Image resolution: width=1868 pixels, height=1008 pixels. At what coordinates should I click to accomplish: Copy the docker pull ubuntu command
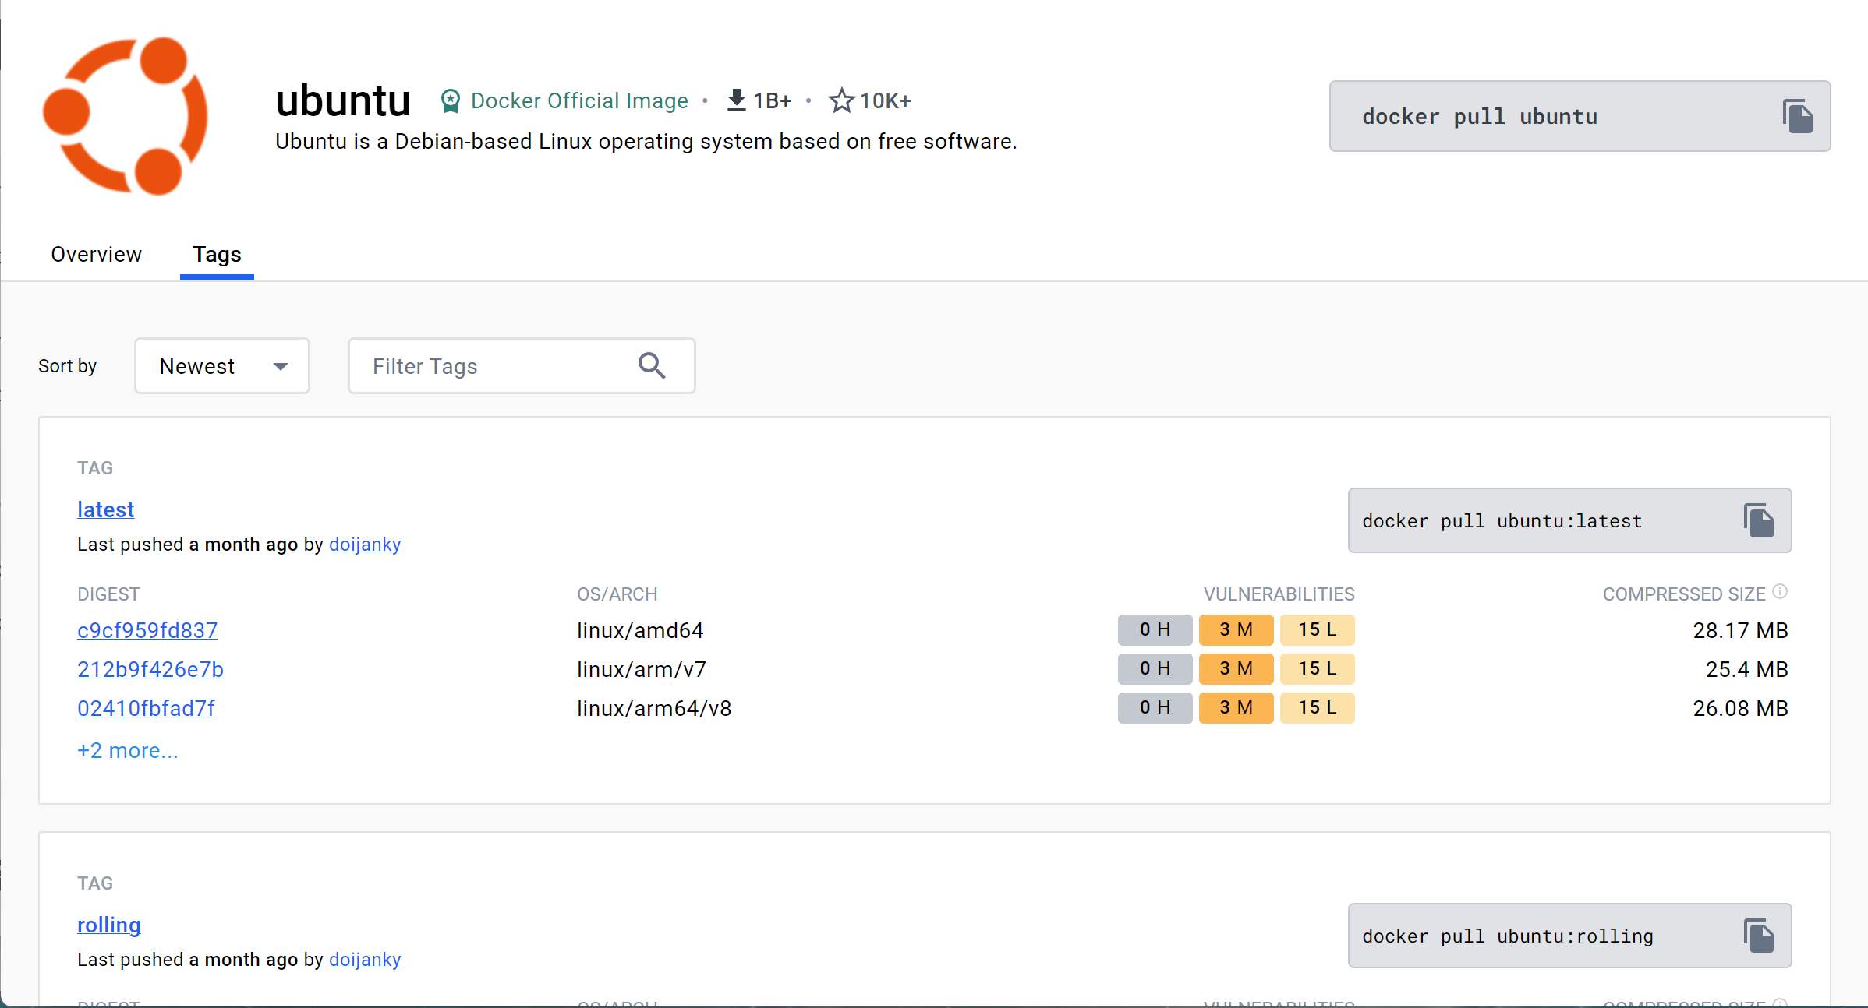click(x=1797, y=116)
